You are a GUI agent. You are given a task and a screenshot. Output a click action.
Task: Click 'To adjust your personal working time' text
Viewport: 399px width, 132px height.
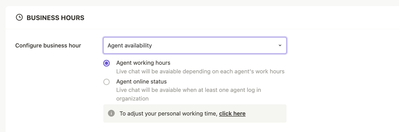(x=169, y=113)
